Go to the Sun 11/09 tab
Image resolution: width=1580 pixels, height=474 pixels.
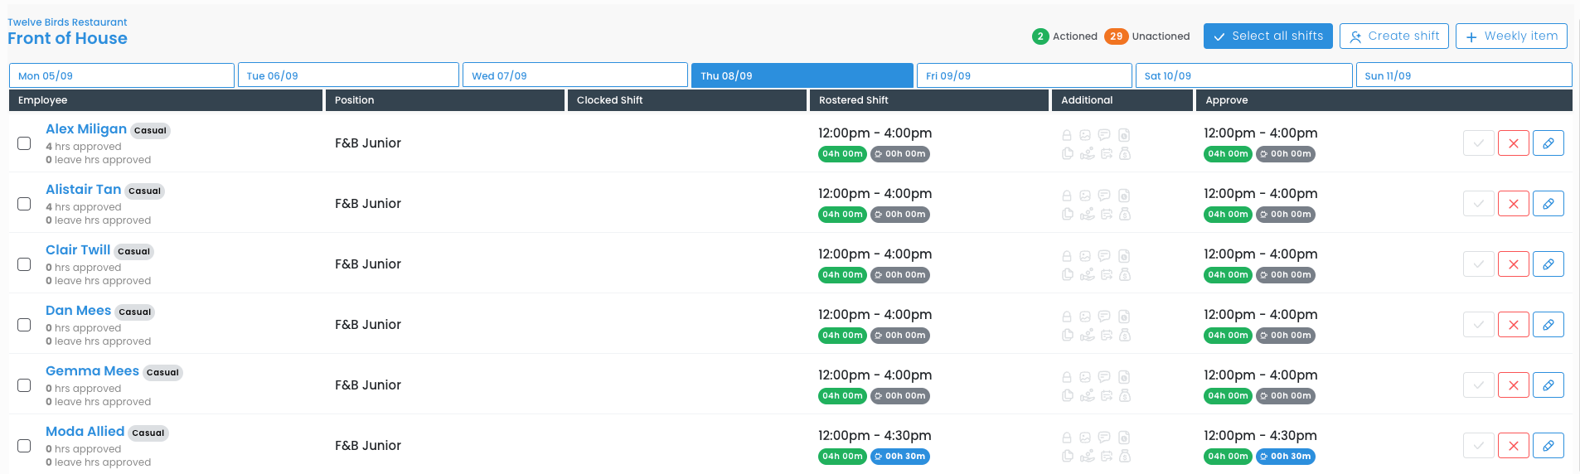point(1463,75)
